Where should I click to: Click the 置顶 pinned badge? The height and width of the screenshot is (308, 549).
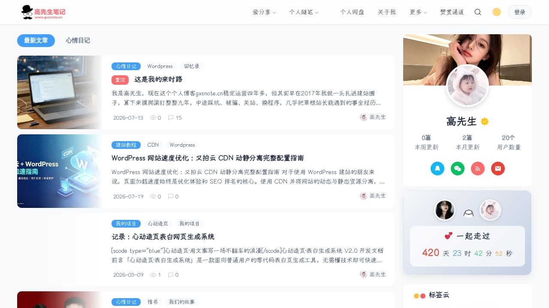coord(120,80)
